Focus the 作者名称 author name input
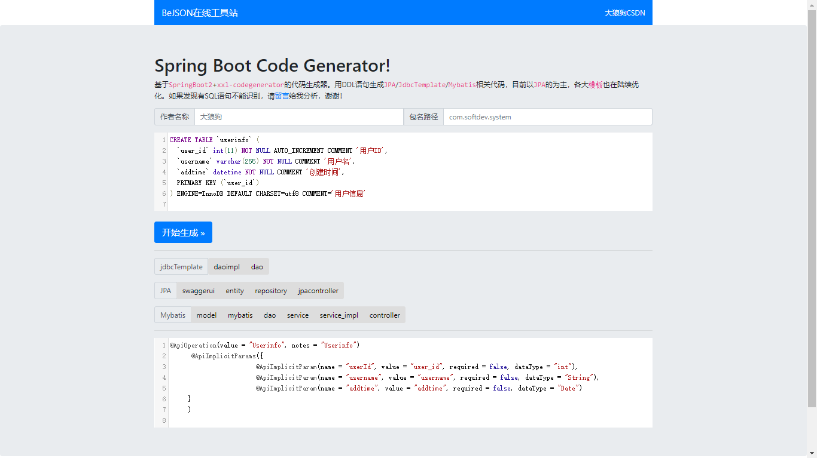 coord(298,117)
